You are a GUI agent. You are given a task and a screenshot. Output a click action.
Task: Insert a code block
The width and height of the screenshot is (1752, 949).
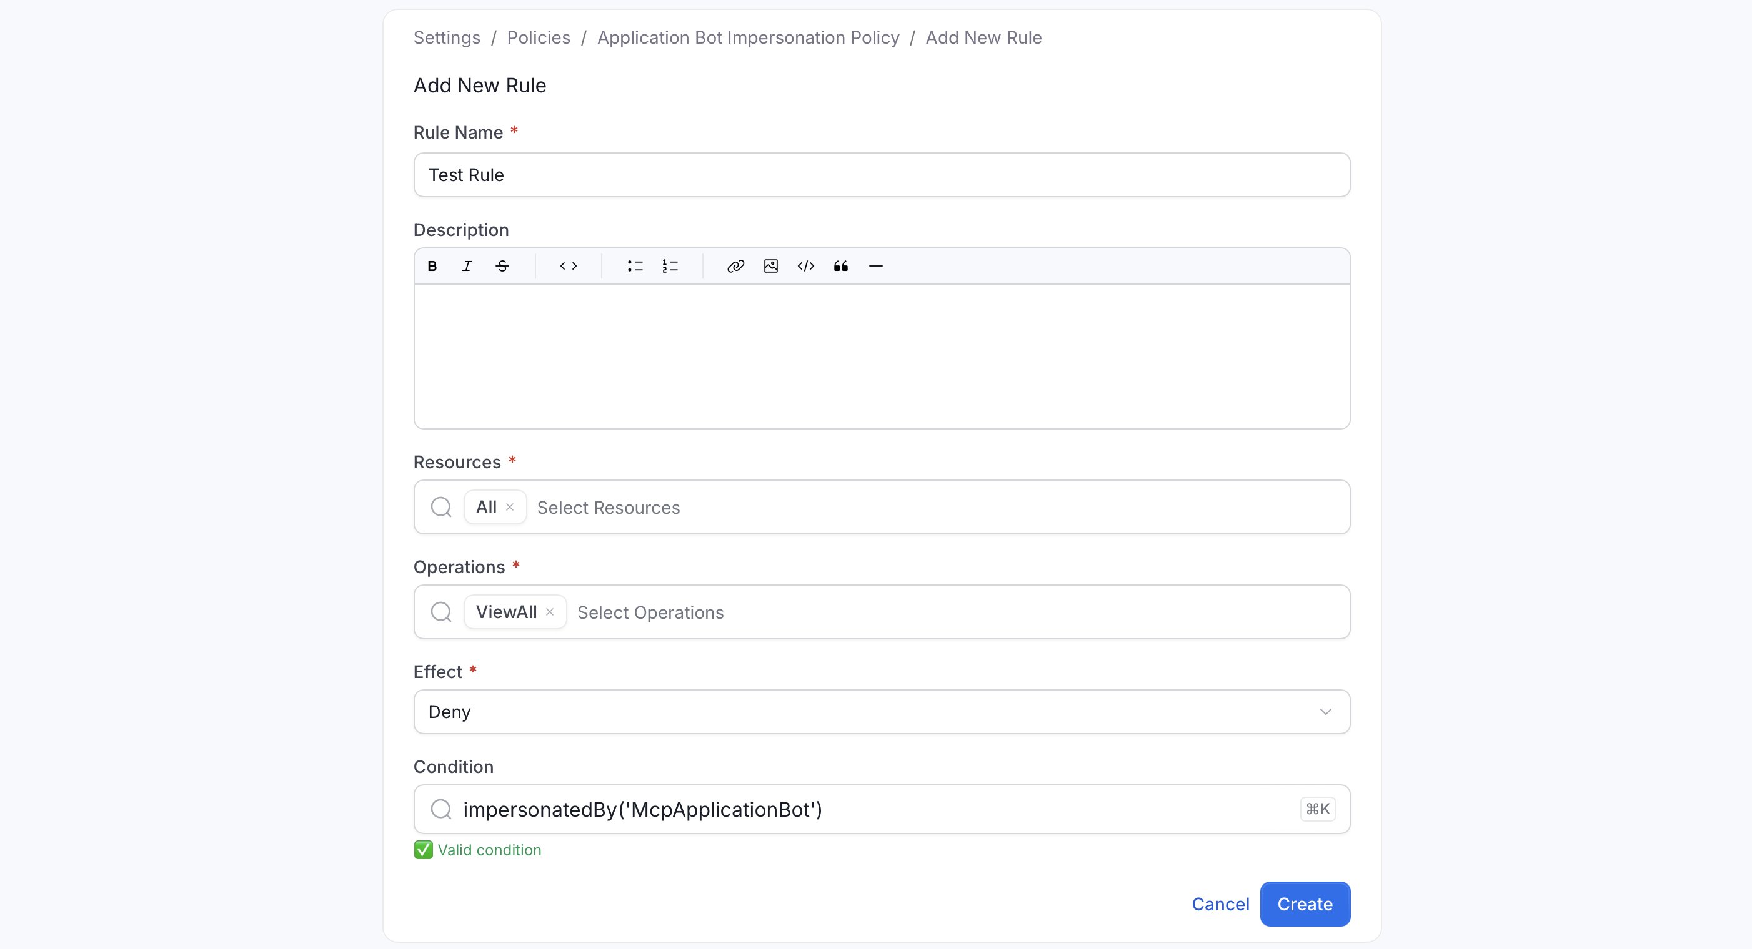pos(806,266)
